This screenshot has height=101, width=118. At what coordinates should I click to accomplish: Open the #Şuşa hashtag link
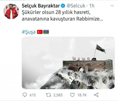click(x=29, y=32)
